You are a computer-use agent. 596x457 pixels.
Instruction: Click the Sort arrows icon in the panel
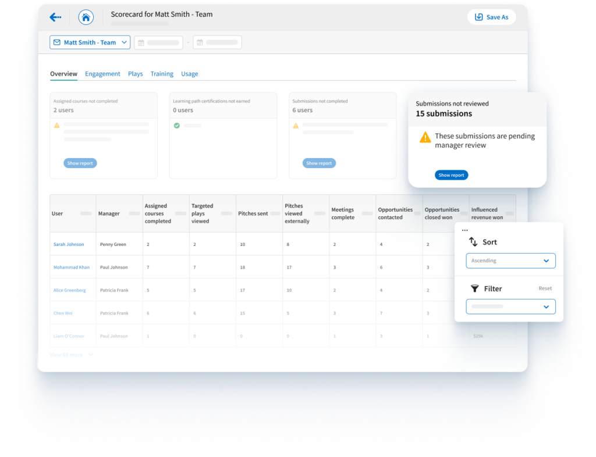[473, 241]
